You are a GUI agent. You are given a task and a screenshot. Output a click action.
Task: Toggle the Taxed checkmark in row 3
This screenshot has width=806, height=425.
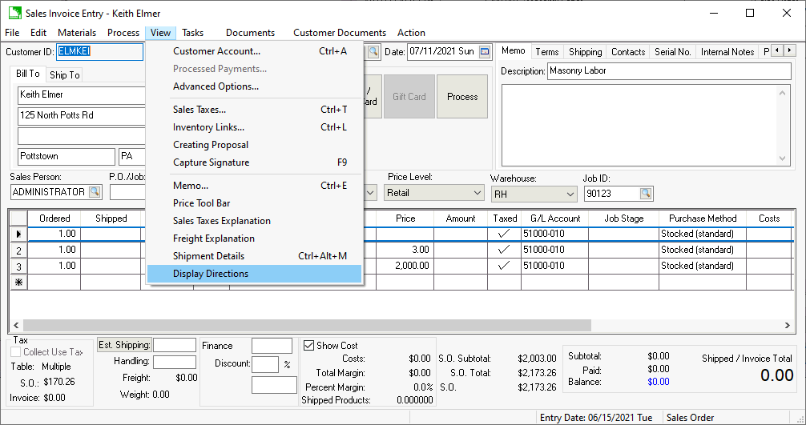[x=503, y=266]
